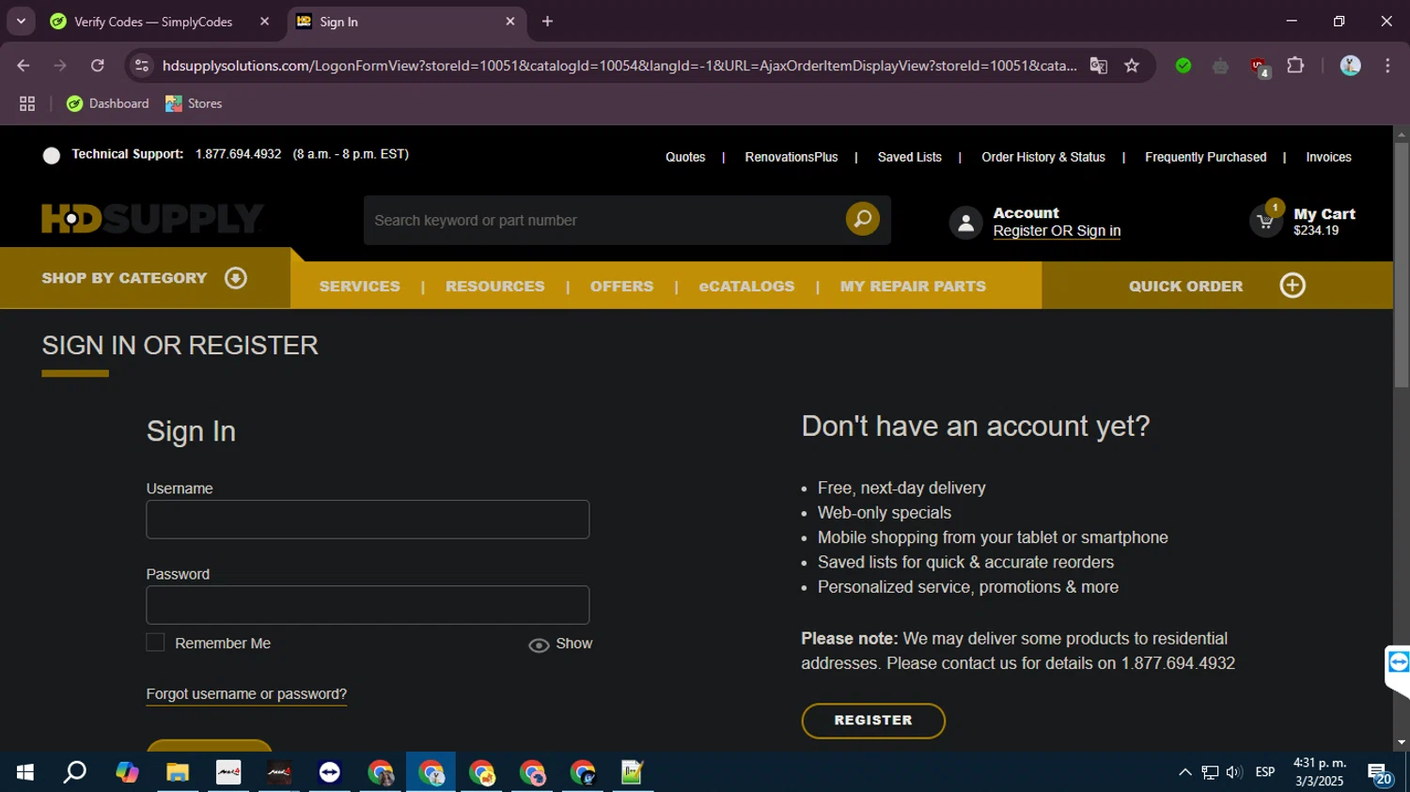
Task: Open the tab search dropdown arrow
Action: tap(21, 21)
